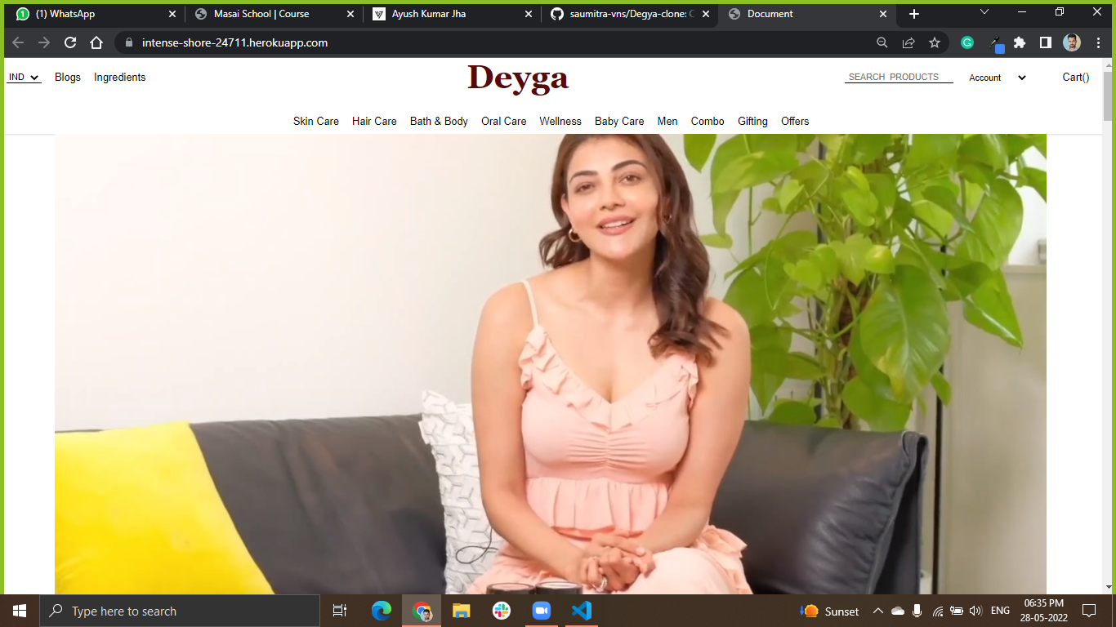1116x627 pixels.
Task: Click the browser back arrow
Action: [18, 42]
